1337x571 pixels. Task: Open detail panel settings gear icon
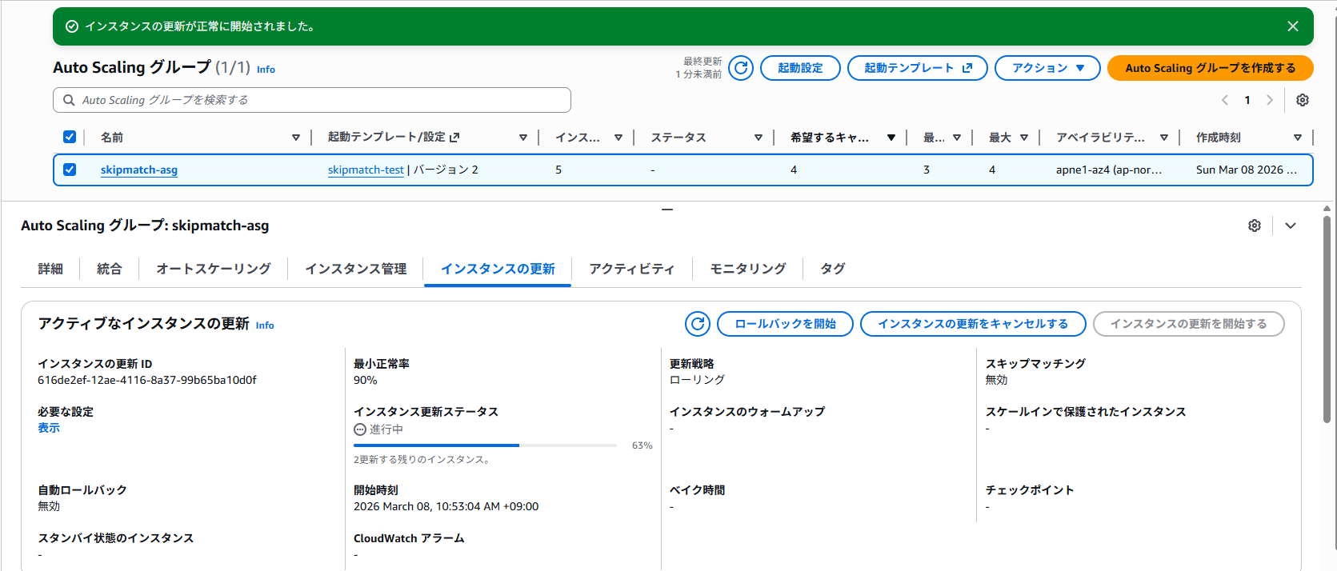pos(1255,226)
